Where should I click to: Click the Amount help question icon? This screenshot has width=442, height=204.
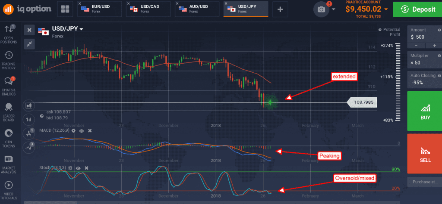click(439, 30)
